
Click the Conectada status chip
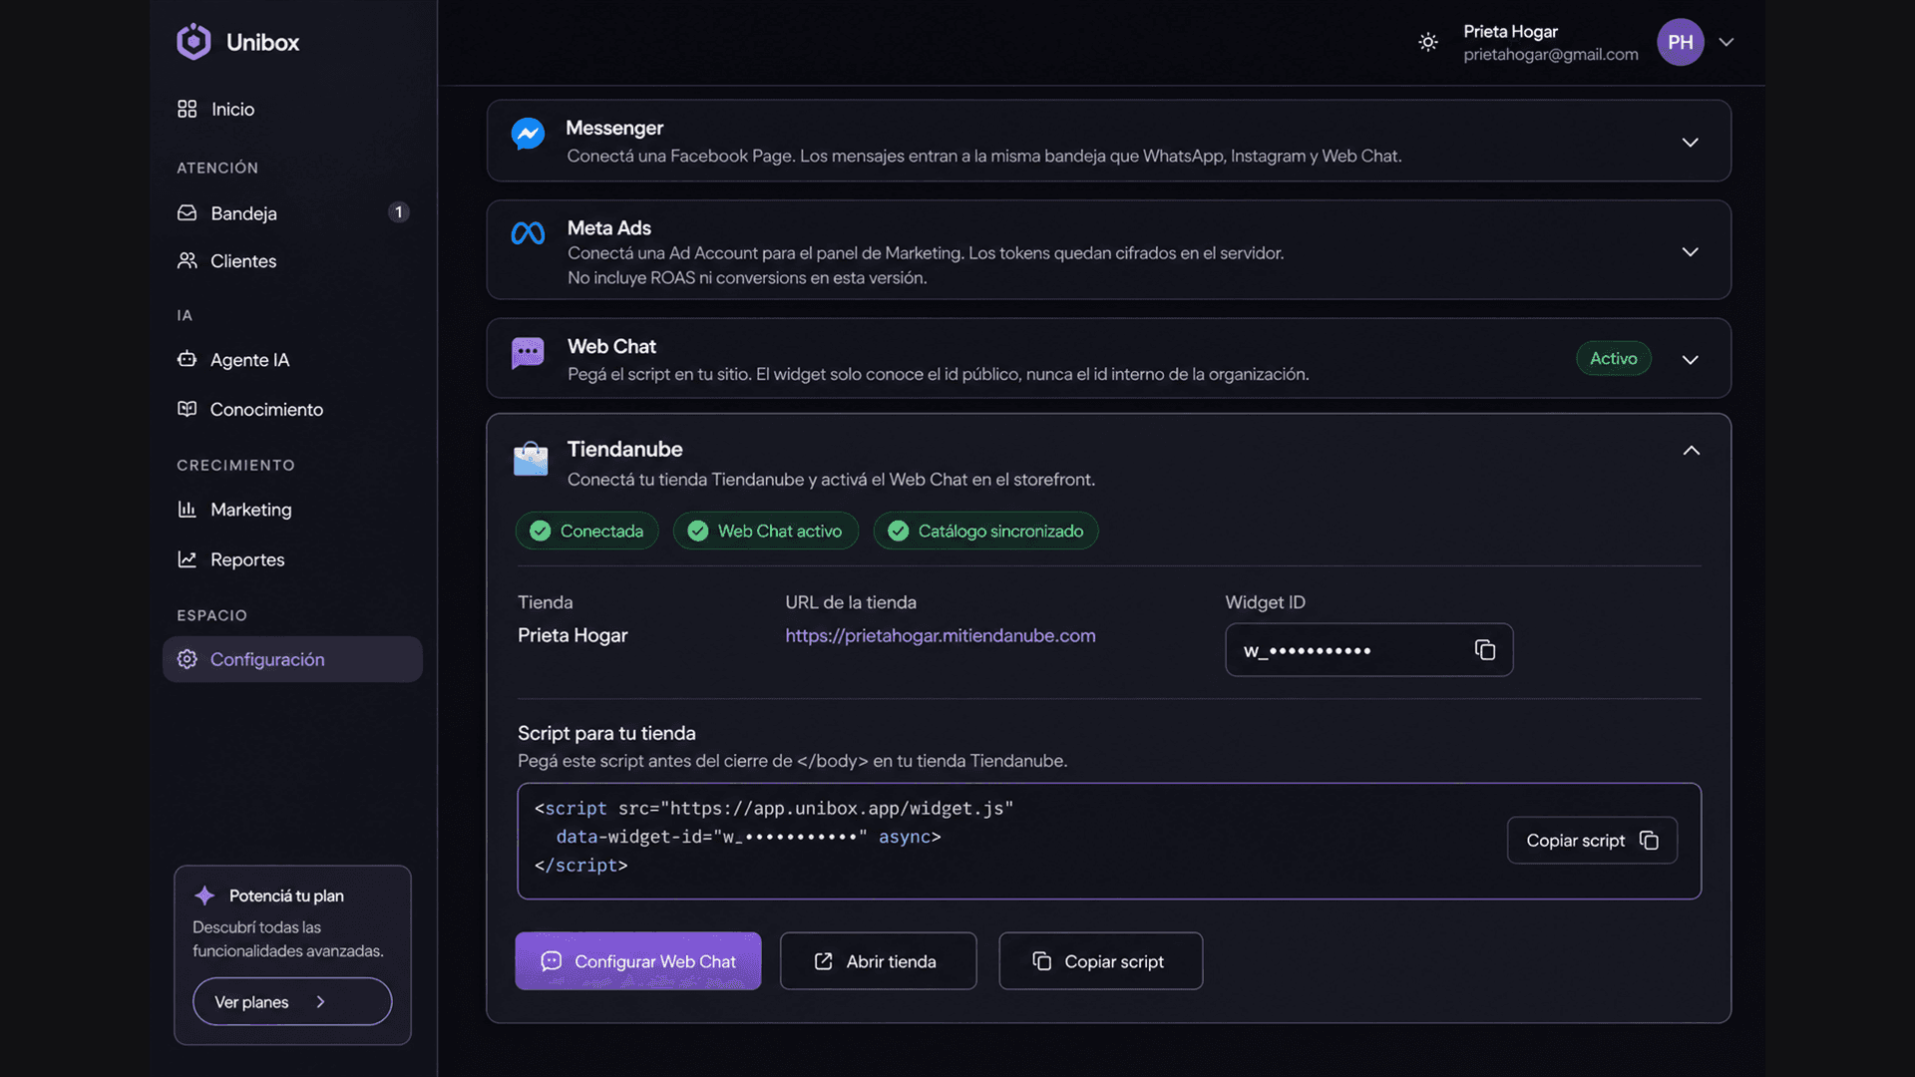coord(586,531)
